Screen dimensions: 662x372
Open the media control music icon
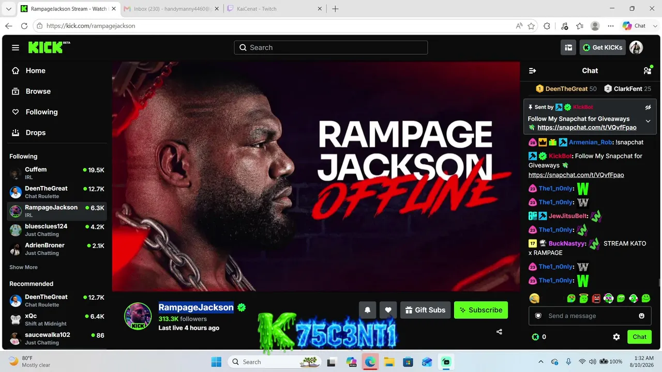pyautogui.click(x=564, y=26)
